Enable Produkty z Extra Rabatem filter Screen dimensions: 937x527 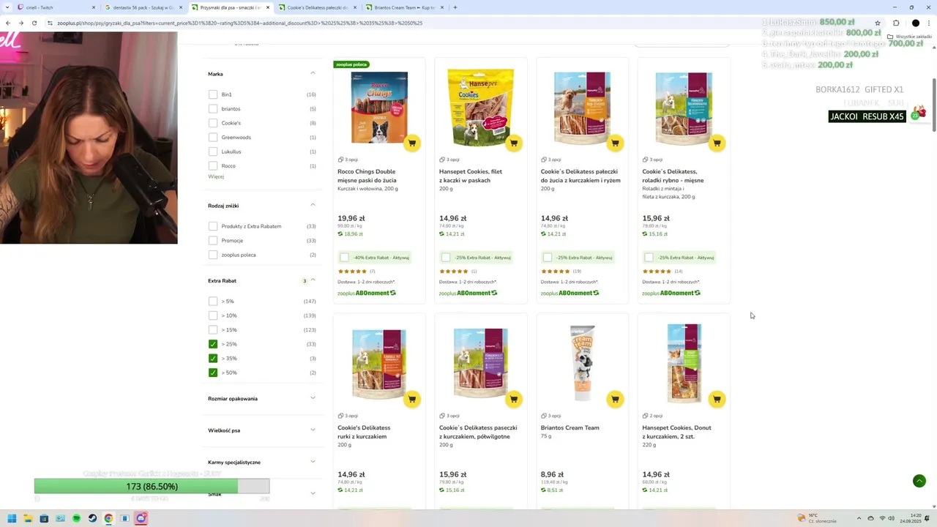(x=213, y=226)
